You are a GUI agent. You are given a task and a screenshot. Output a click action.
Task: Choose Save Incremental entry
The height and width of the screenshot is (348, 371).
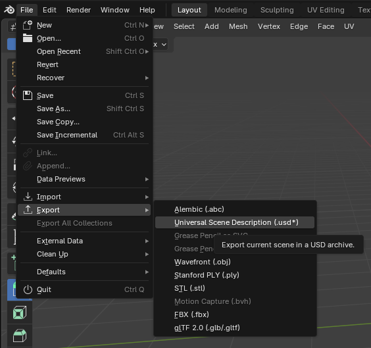click(x=84, y=135)
